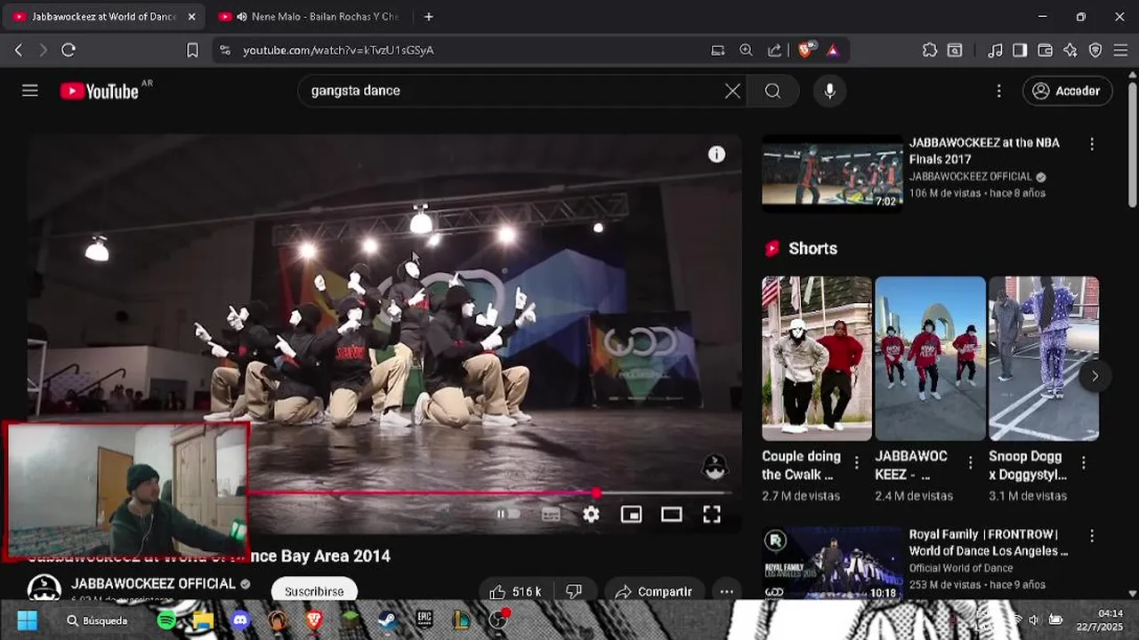Screen dimensions: 1139x640
Task: Start voice search with the microphone
Action: click(x=829, y=91)
